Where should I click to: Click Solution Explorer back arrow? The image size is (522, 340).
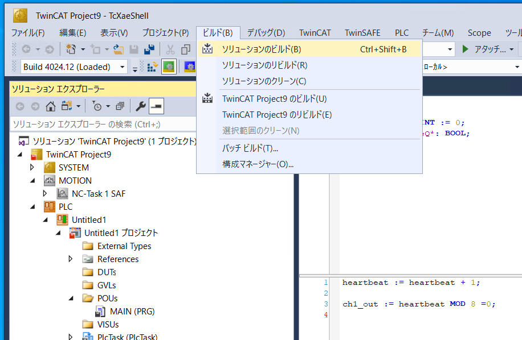[20, 106]
